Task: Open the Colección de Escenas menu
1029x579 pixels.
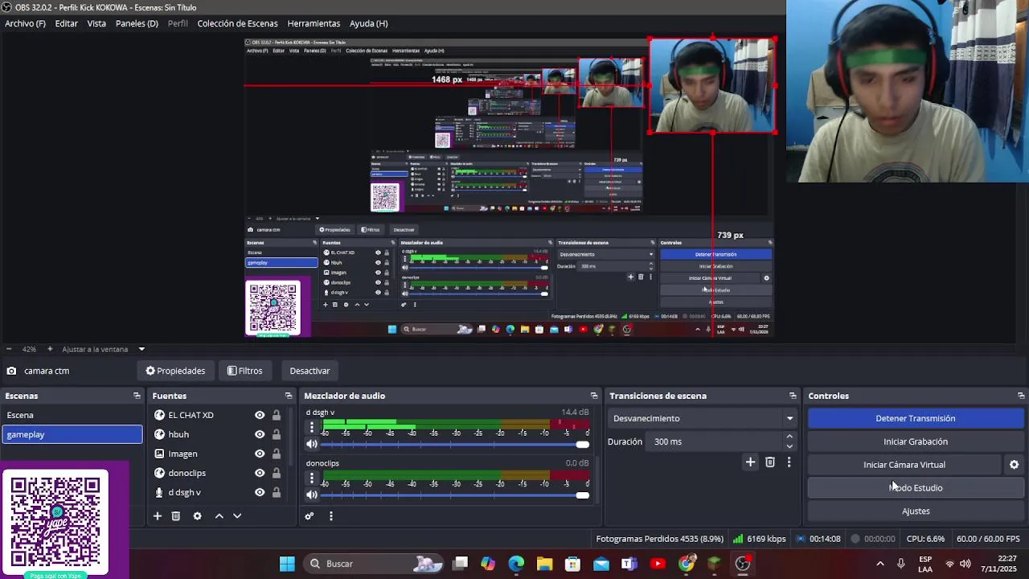Action: pyautogui.click(x=237, y=23)
